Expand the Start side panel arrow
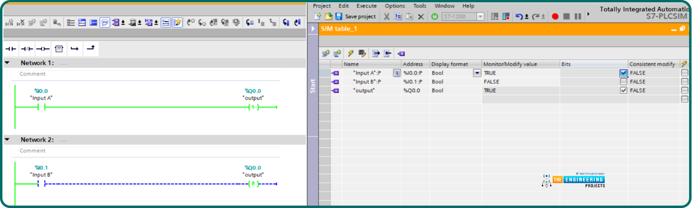The image size is (692, 208). pyautogui.click(x=312, y=29)
